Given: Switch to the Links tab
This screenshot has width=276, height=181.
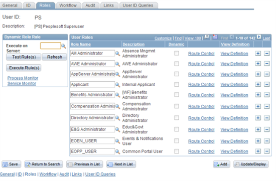Looking at the screenshot, I should click(x=109, y=6).
